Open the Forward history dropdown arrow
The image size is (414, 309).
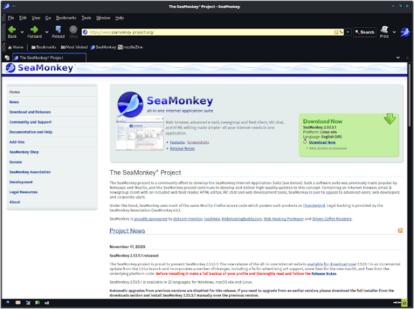pyautogui.click(x=47, y=32)
